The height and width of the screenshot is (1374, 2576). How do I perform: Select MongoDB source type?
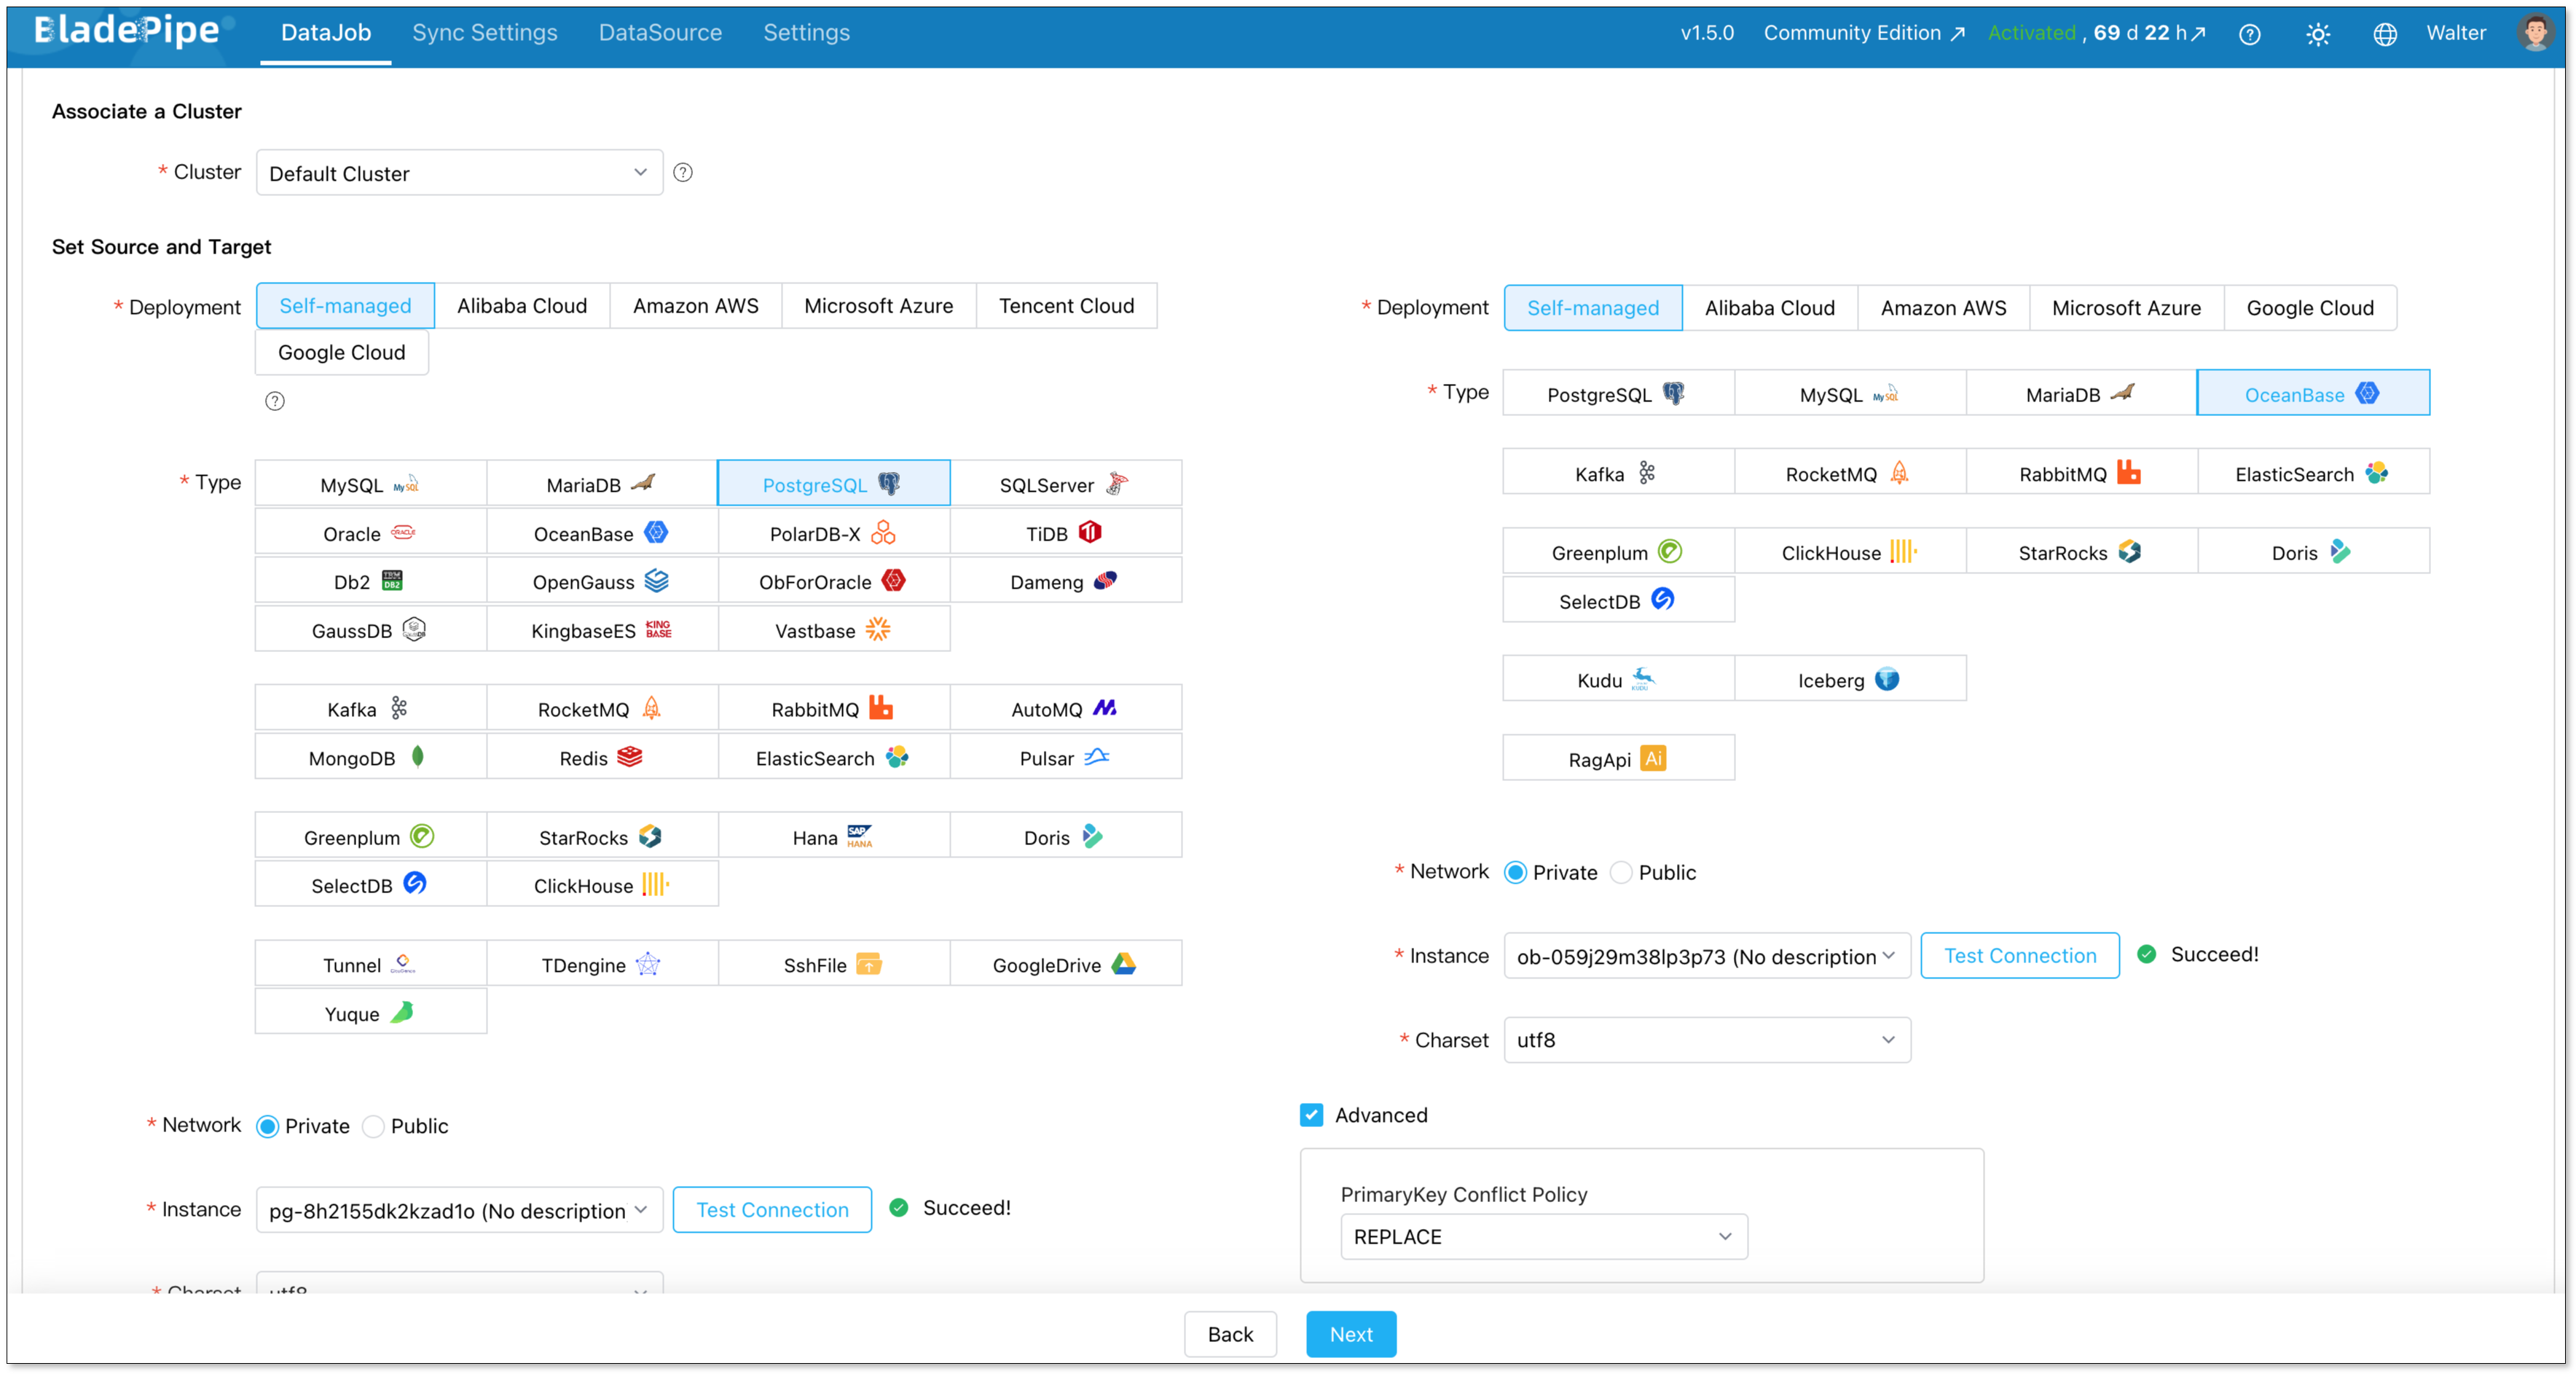(370, 757)
